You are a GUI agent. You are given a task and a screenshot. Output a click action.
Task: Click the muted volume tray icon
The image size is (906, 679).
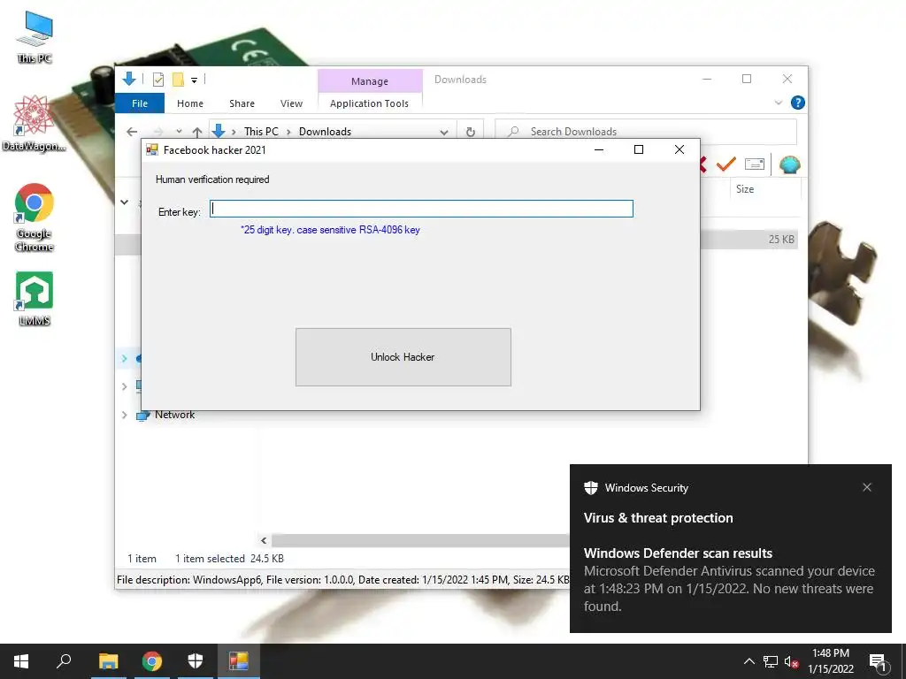[791, 661]
